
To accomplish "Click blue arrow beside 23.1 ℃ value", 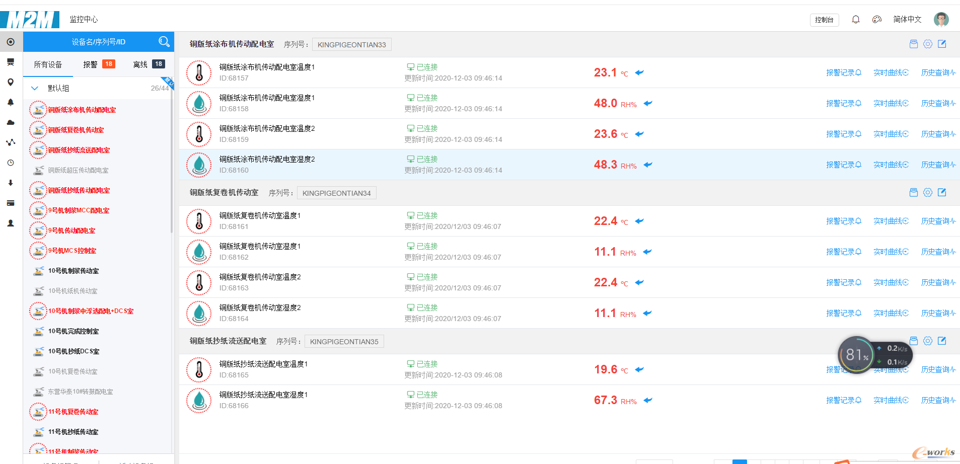I will (x=639, y=72).
